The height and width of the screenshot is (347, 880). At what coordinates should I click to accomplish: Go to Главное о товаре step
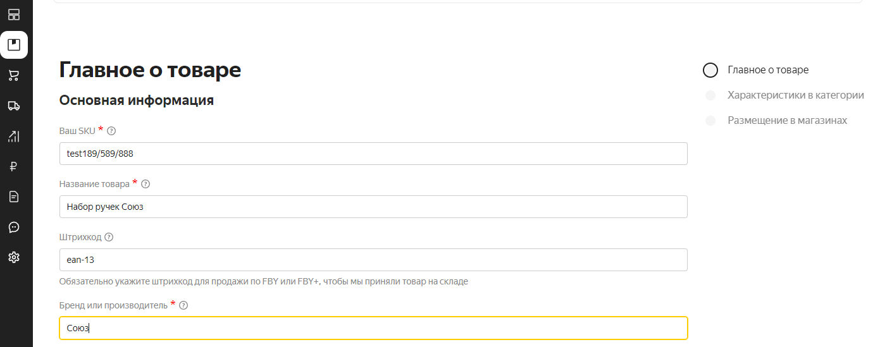[768, 70]
